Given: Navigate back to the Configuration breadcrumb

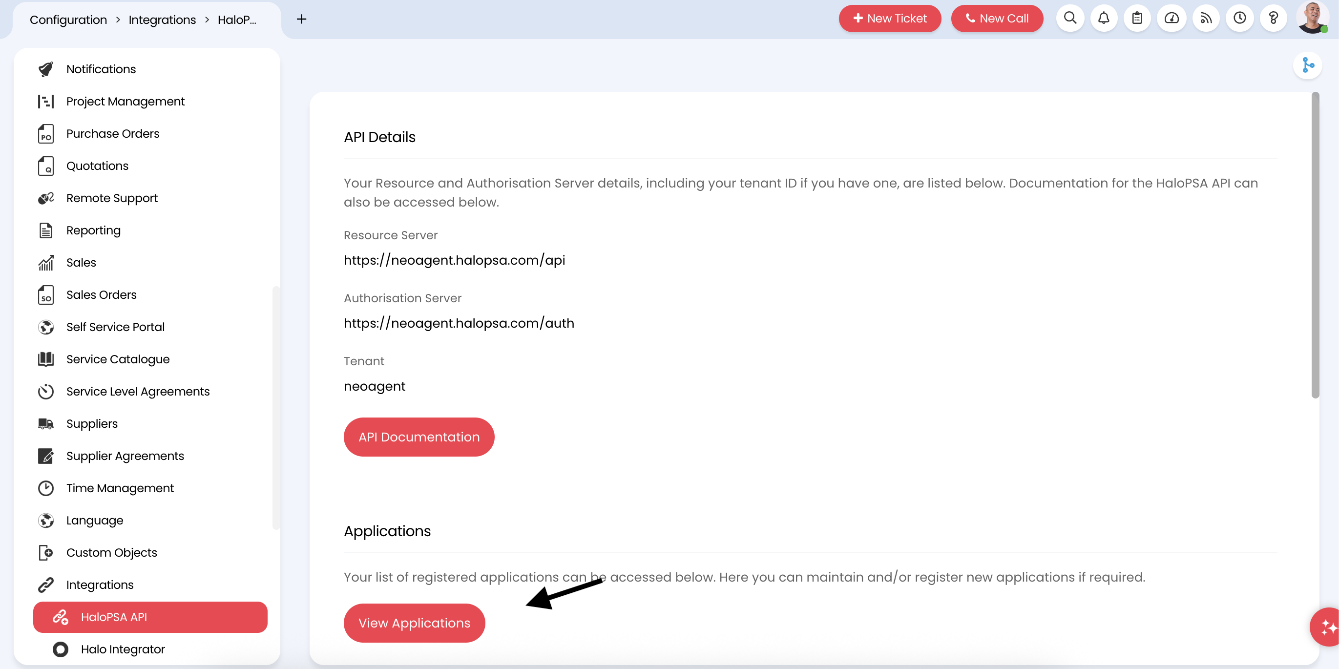Looking at the screenshot, I should pyautogui.click(x=68, y=19).
